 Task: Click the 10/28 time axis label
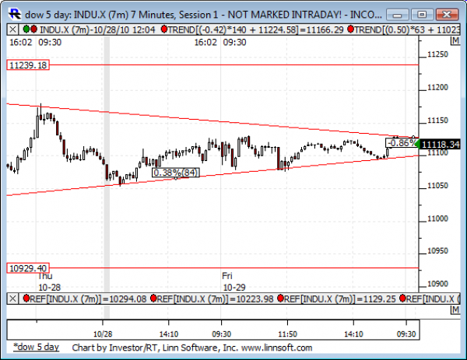pyautogui.click(x=103, y=334)
